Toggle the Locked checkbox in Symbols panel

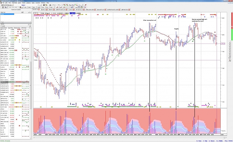click(1, 26)
